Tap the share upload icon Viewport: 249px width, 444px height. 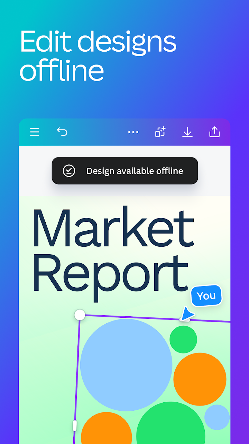pos(214,132)
